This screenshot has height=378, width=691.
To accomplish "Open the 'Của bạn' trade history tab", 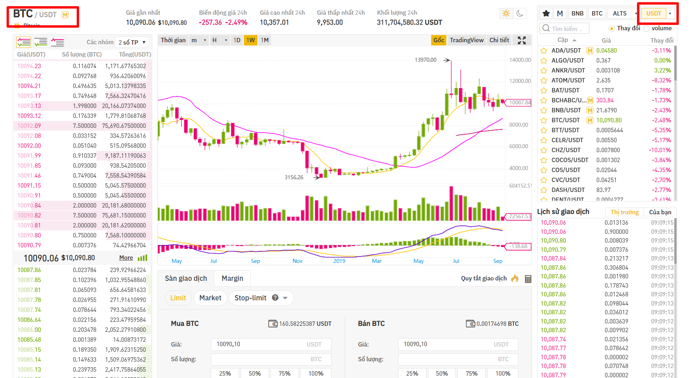I will point(660,212).
